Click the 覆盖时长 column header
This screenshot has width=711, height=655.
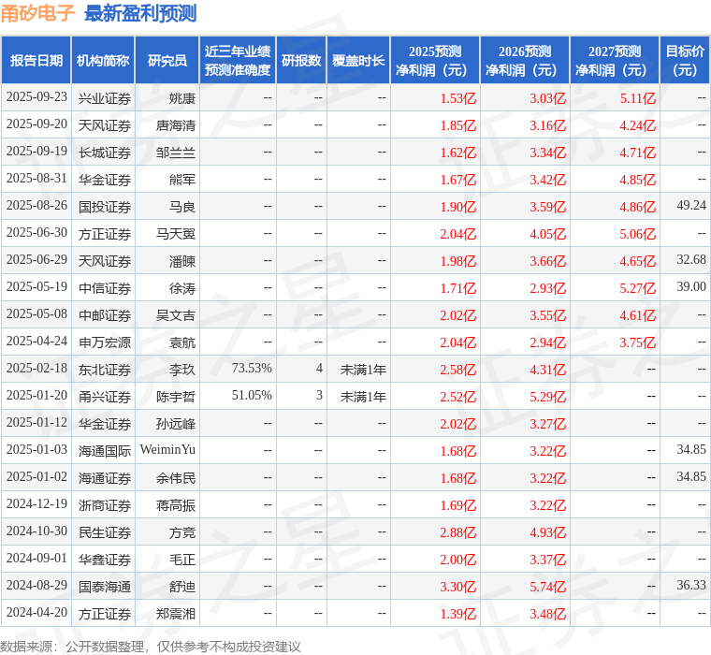pyautogui.click(x=358, y=60)
